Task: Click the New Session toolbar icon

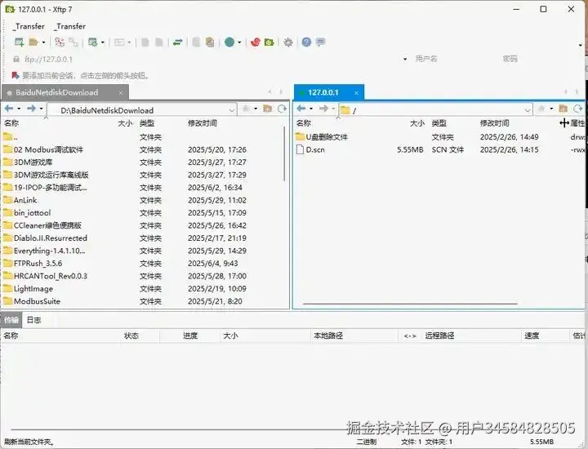Action: click(19, 42)
